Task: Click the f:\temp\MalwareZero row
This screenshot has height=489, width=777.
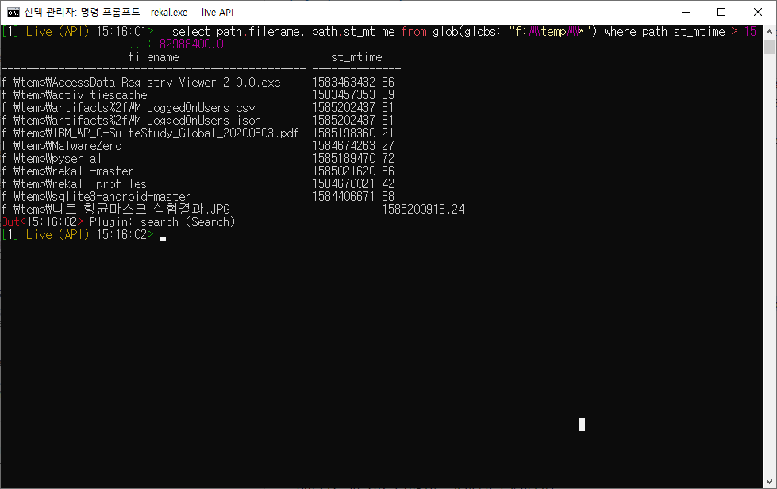Action: [61, 146]
